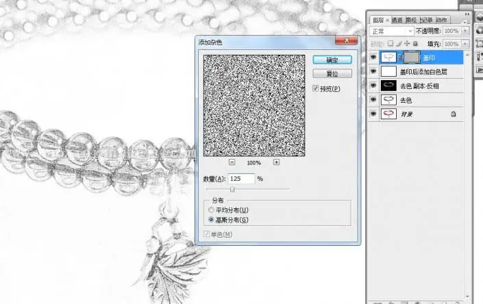
Task: Click the lock all icon
Action: point(415,44)
